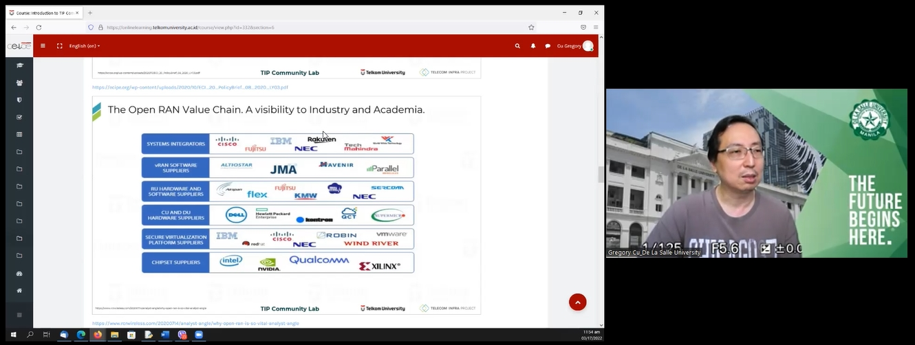Open a new browser tab

(90, 12)
